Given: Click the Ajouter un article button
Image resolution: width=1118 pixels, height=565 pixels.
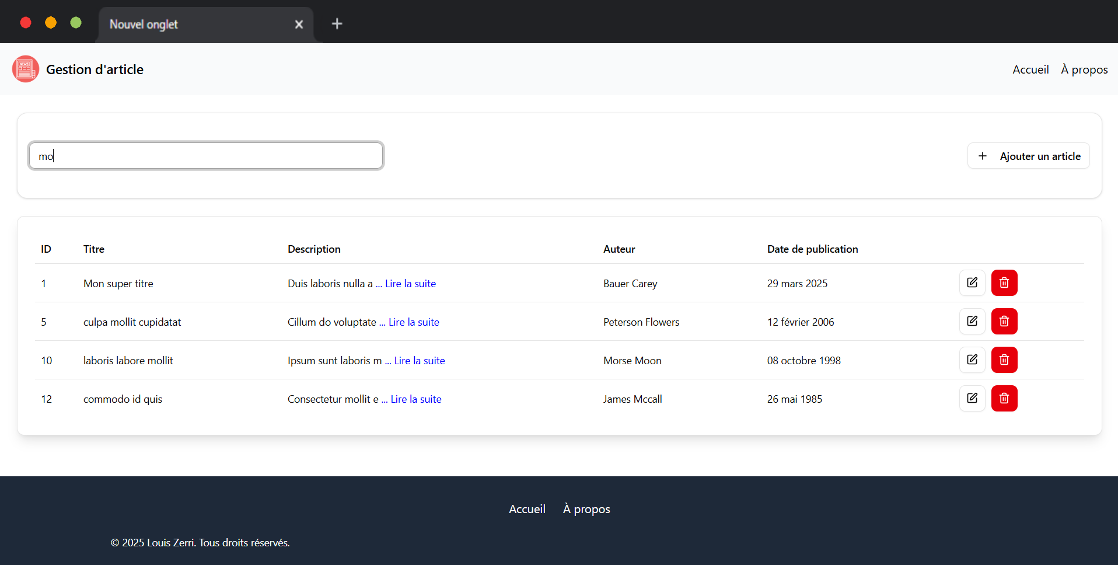Looking at the screenshot, I should pyautogui.click(x=1028, y=156).
